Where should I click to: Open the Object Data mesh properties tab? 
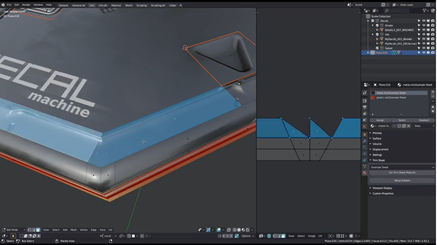point(365,166)
